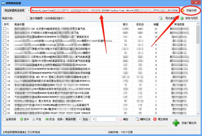This screenshot has height=136, width=202.
Task: Click the scroll down arrow of list
Action: click(x=198, y=113)
